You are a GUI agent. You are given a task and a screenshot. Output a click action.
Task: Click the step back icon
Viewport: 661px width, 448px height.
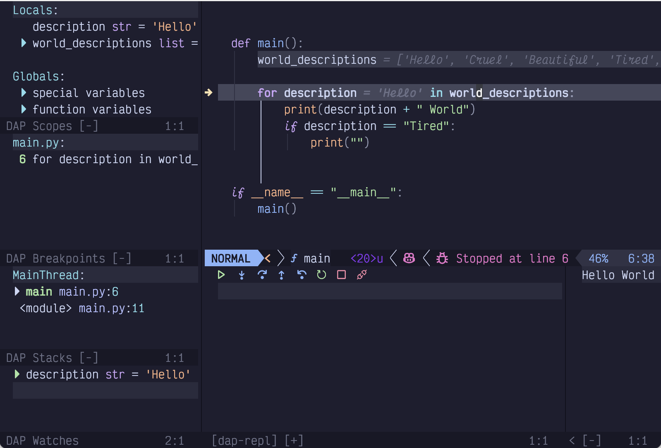[x=302, y=275]
